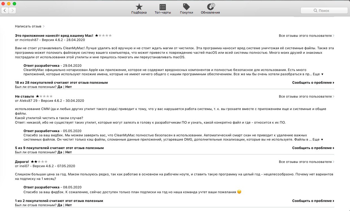The image size is (350, 211).
Task: Vote Да on the Не ставьте review
Action: (x=60, y=152)
